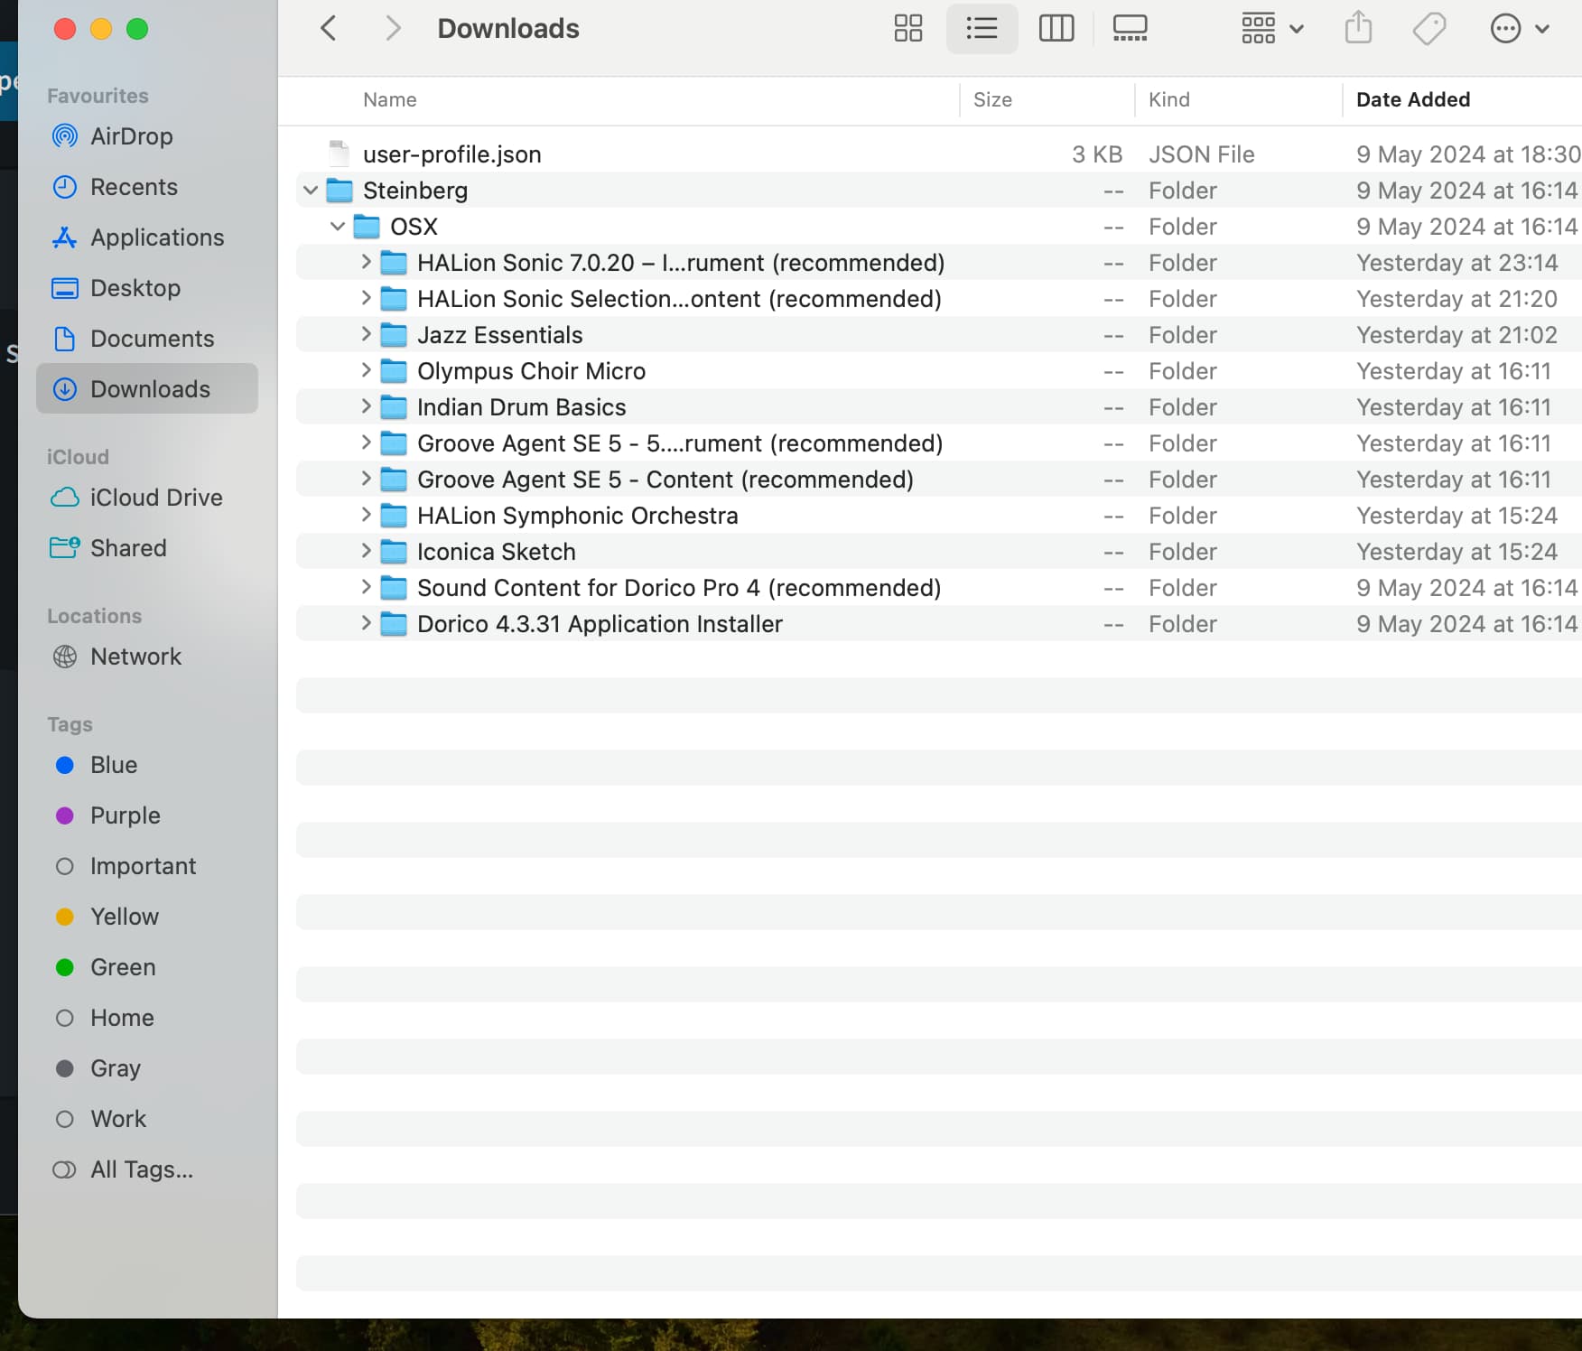Select the HALion Symphonic Orchestra row name
Screen dimensions: 1582x1351
(578, 516)
